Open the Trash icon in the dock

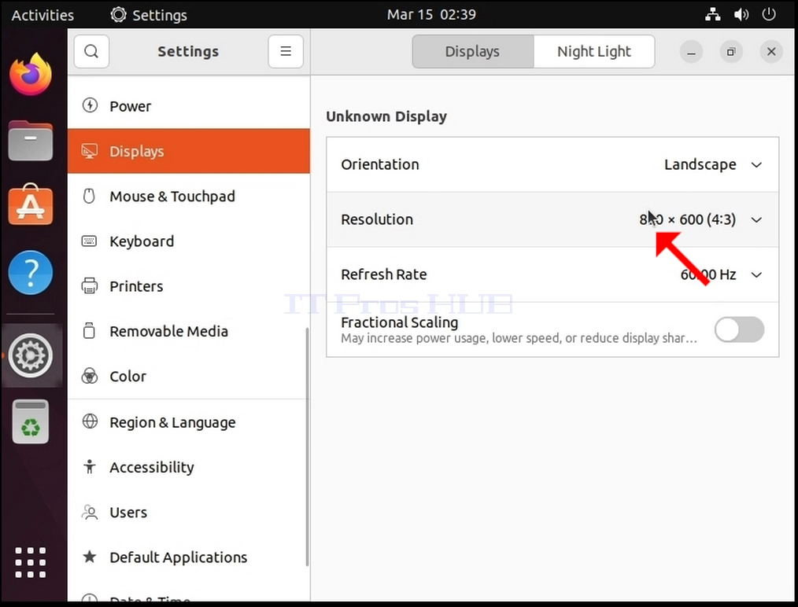(31, 421)
